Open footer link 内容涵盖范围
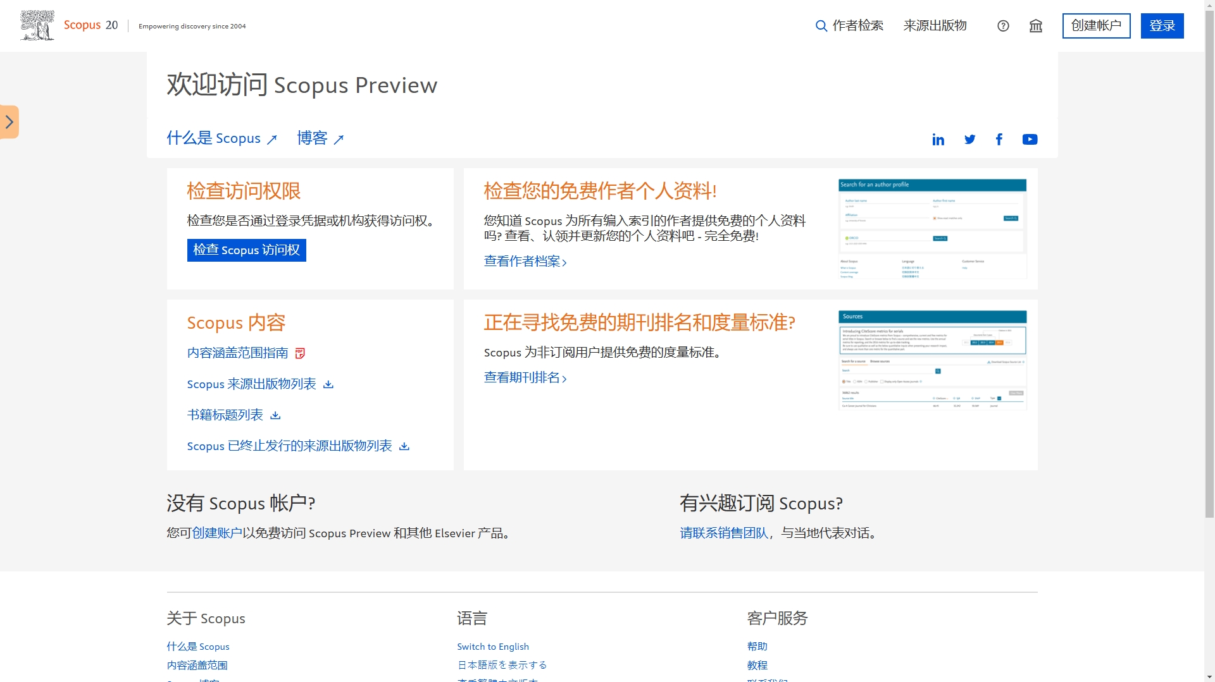The image size is (1215, 682). [x=197, y=666]
